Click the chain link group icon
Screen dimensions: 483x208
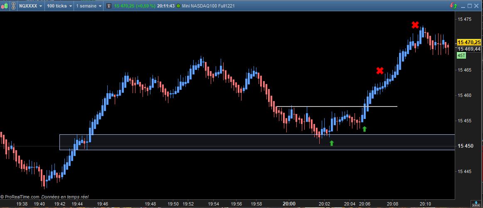(x=13, y=6)
